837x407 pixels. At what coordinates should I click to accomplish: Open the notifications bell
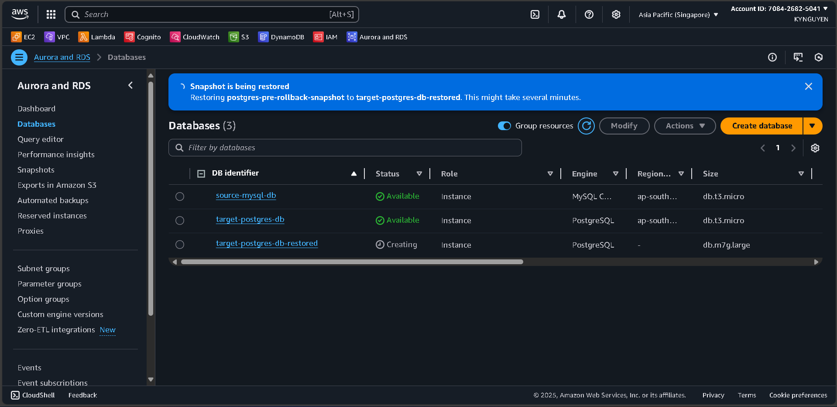click(562, 14)
